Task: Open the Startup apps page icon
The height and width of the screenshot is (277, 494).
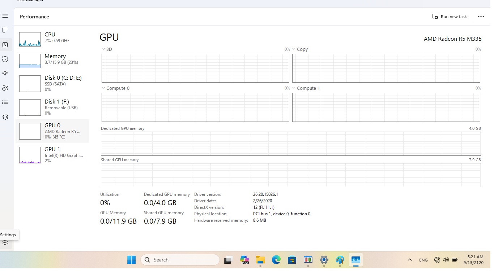Action: pyautogui.click(x=5, y=74)
